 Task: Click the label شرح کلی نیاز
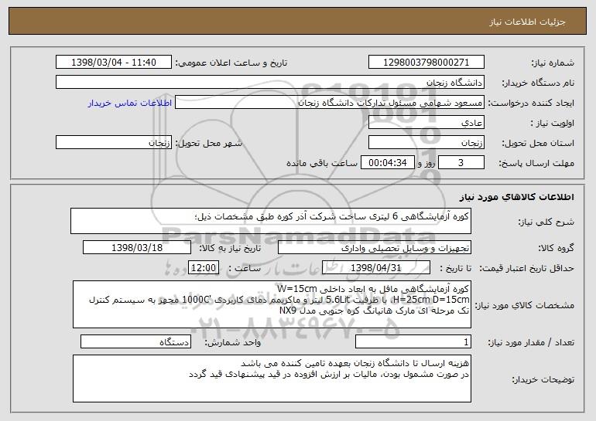(x=546, y=222)
